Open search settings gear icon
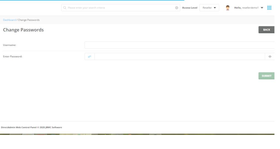The width and height of the screenshot is (280, 149). (x=176, y=8)
